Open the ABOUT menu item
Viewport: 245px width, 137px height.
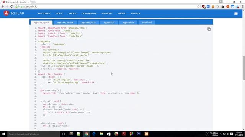click(x=72, y=14)
